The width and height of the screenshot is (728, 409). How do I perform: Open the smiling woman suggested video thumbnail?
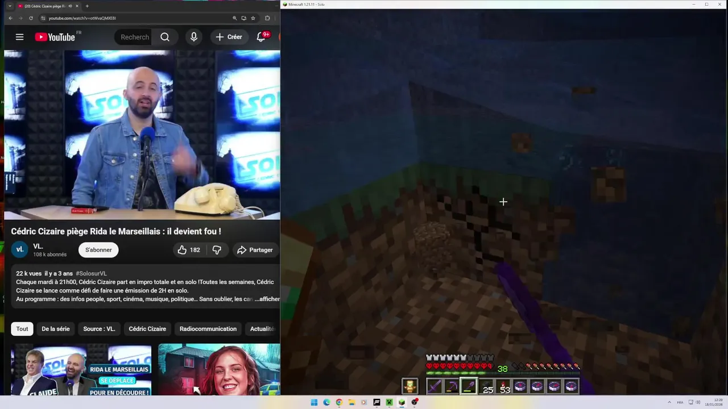coord(219,369)
